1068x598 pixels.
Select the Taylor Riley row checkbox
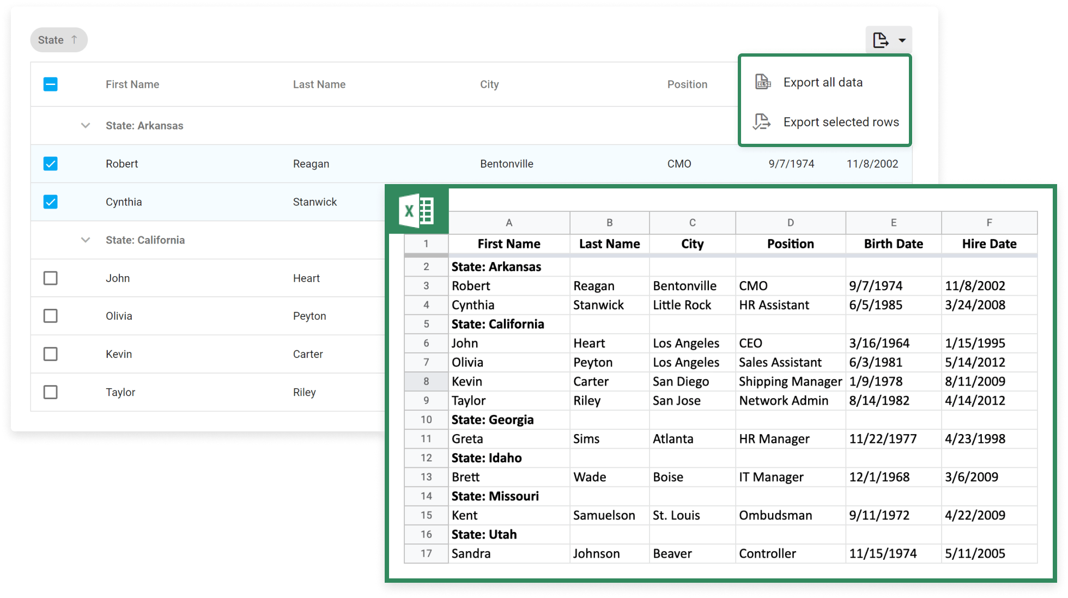click(50, 392)
